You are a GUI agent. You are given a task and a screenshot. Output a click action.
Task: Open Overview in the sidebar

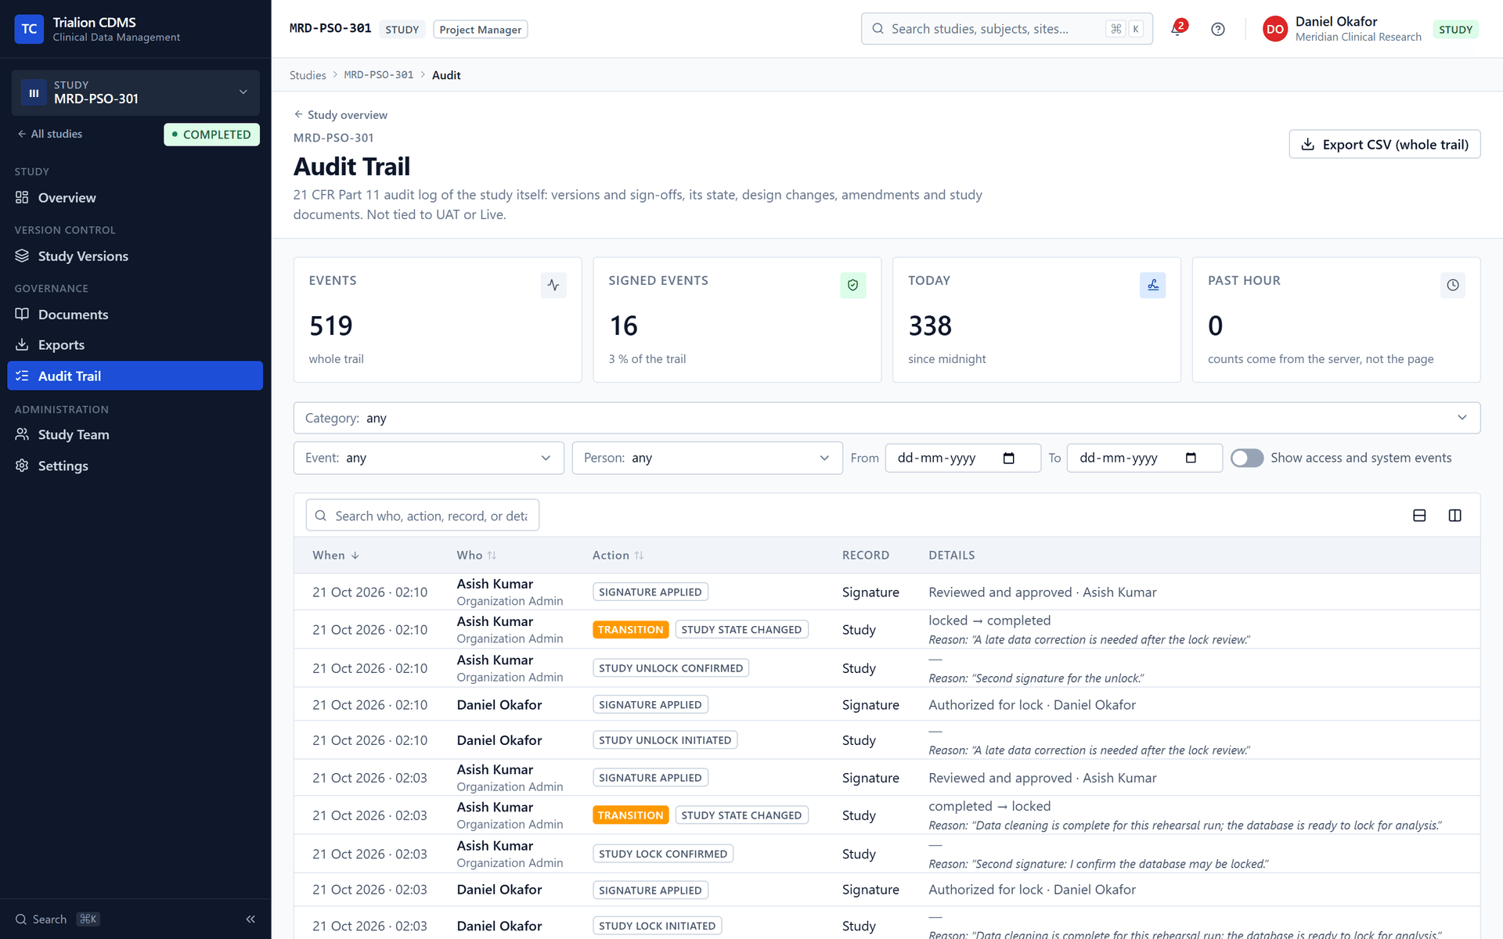(x=135, y=198)
